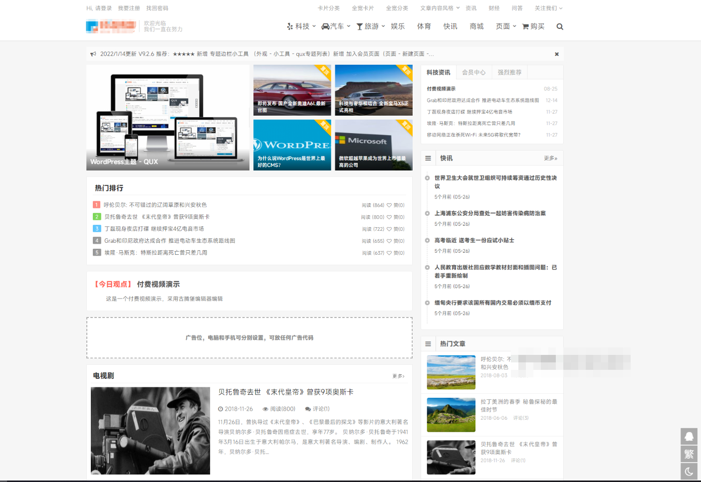The image size is (701, 482).
Task: Open 拉丁美洲的春季 hot article title
Action: [x=519, y=405]
